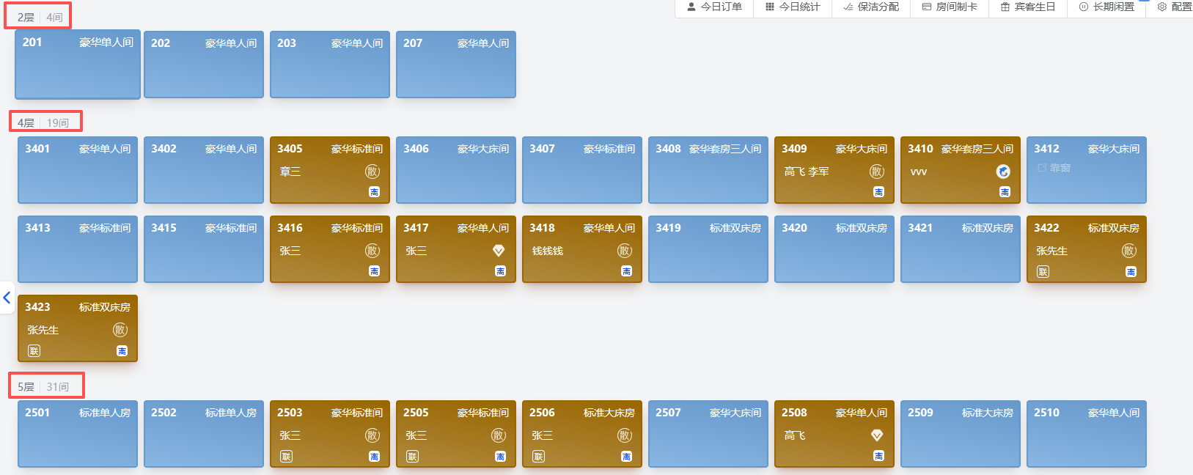
Task: Click the 散 icon in room 3416
Action: point(372,251)
